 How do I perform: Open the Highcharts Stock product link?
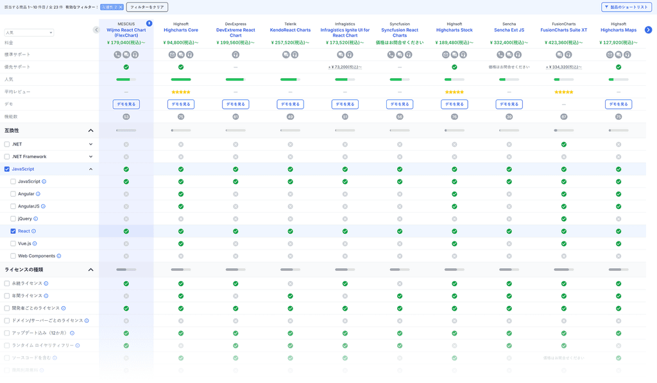454,30
